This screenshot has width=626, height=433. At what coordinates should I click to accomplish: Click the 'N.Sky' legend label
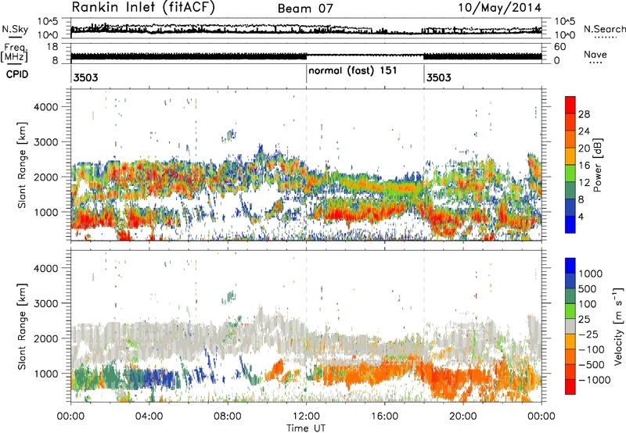click(x=15, y=29)
